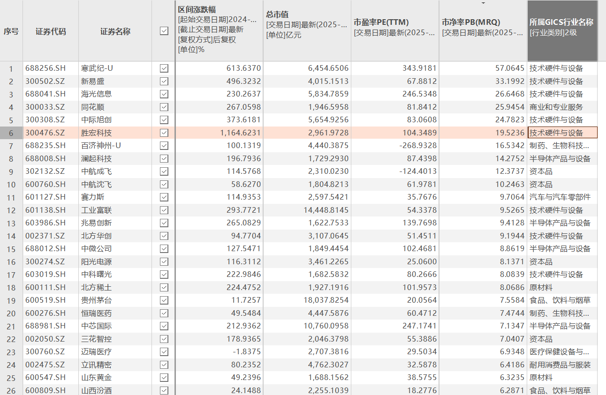This screenshot has width=606, height=395.
Task: Click the 总市值 value 18,037.8254
Action: pos(326,300)
